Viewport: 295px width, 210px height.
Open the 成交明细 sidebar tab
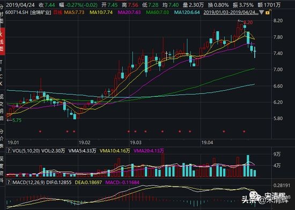[x=2, y=107]
